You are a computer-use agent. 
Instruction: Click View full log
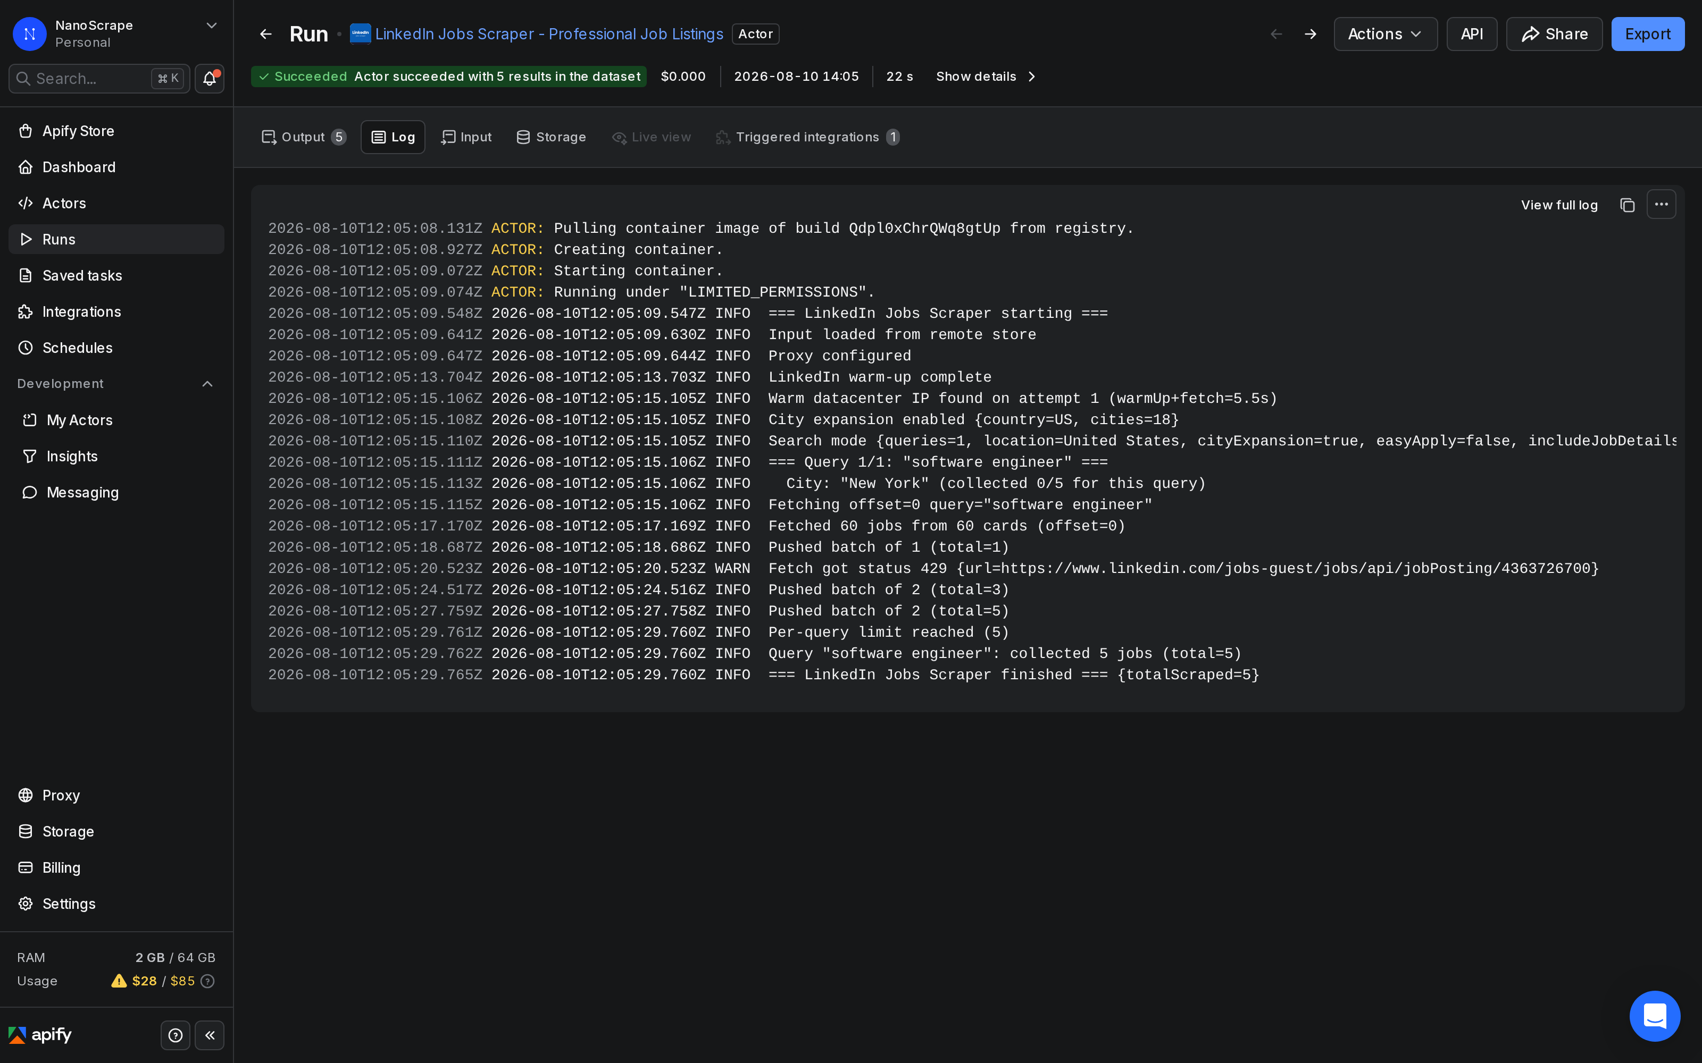point(1559,205)
